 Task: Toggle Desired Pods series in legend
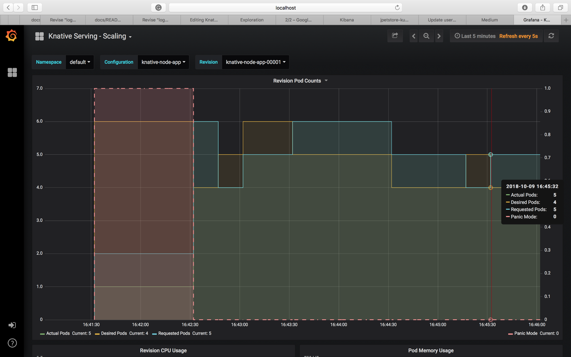(114, 333)
